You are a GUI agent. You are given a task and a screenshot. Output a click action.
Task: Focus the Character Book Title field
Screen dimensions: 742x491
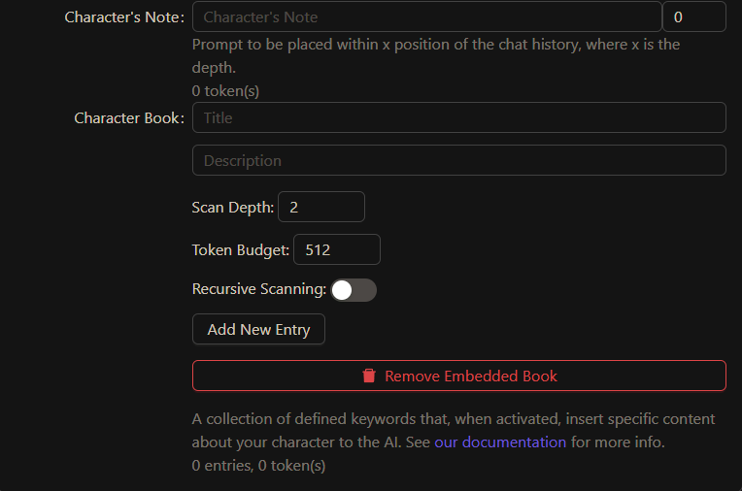coord(459,117)
